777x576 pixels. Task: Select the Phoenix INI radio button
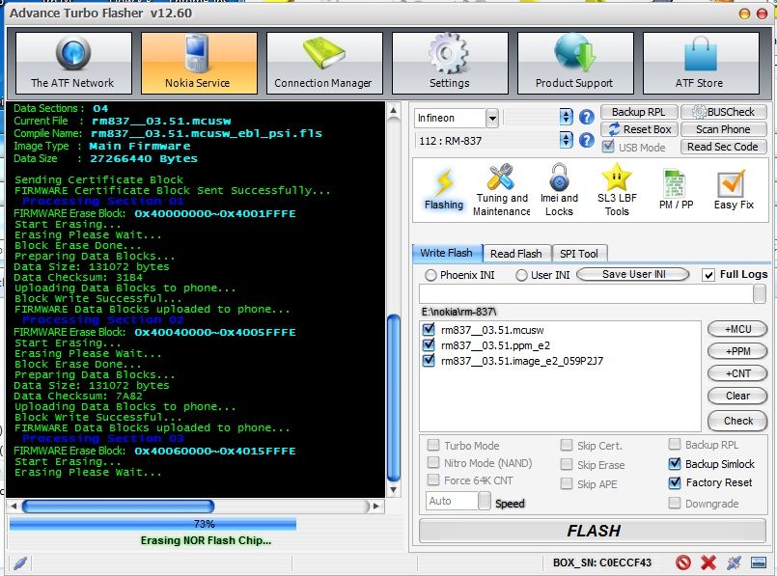tap(430, 275)
